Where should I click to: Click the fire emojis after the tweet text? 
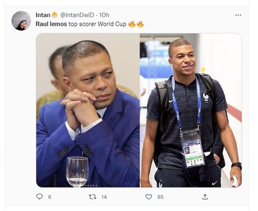136,24
